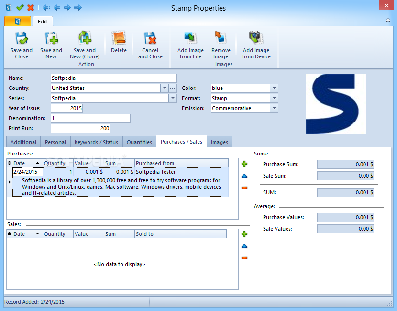Click the purchase description note text

(121, 187)
